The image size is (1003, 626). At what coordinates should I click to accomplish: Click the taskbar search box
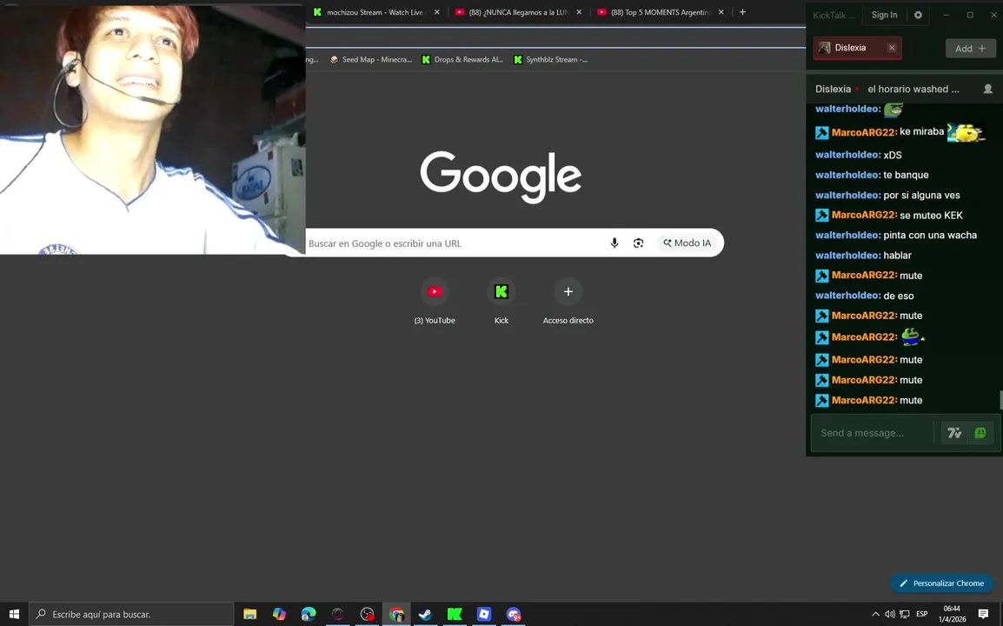pyautogui.click(x=131, y=614)
